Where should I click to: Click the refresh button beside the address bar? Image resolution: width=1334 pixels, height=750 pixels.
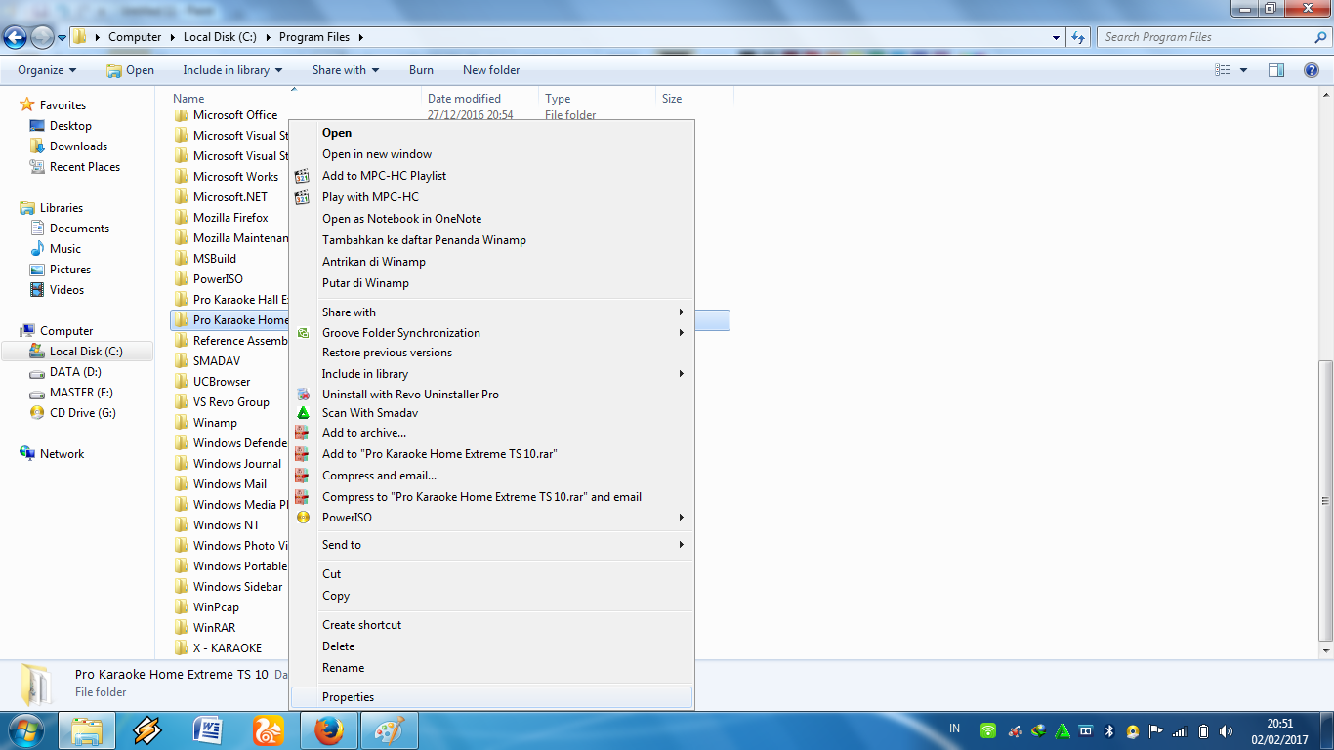coord(1078,37)
